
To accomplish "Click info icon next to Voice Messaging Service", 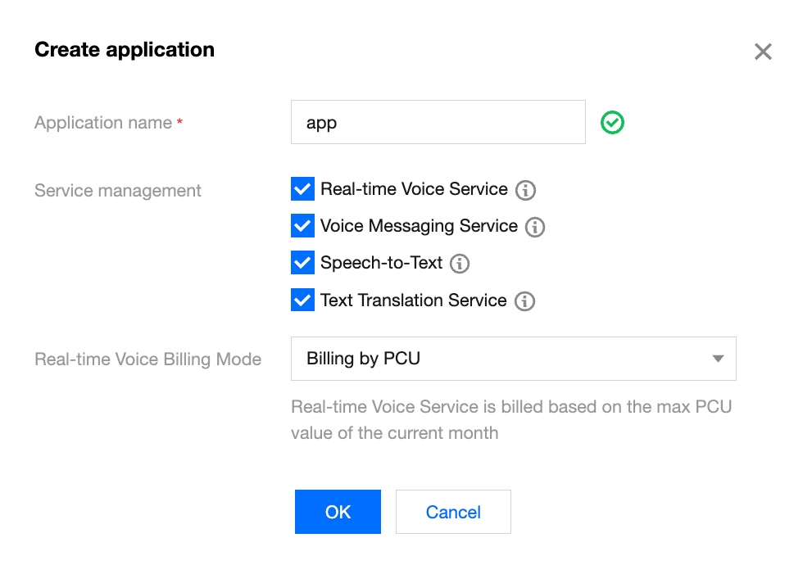I will tap(535, 228).
